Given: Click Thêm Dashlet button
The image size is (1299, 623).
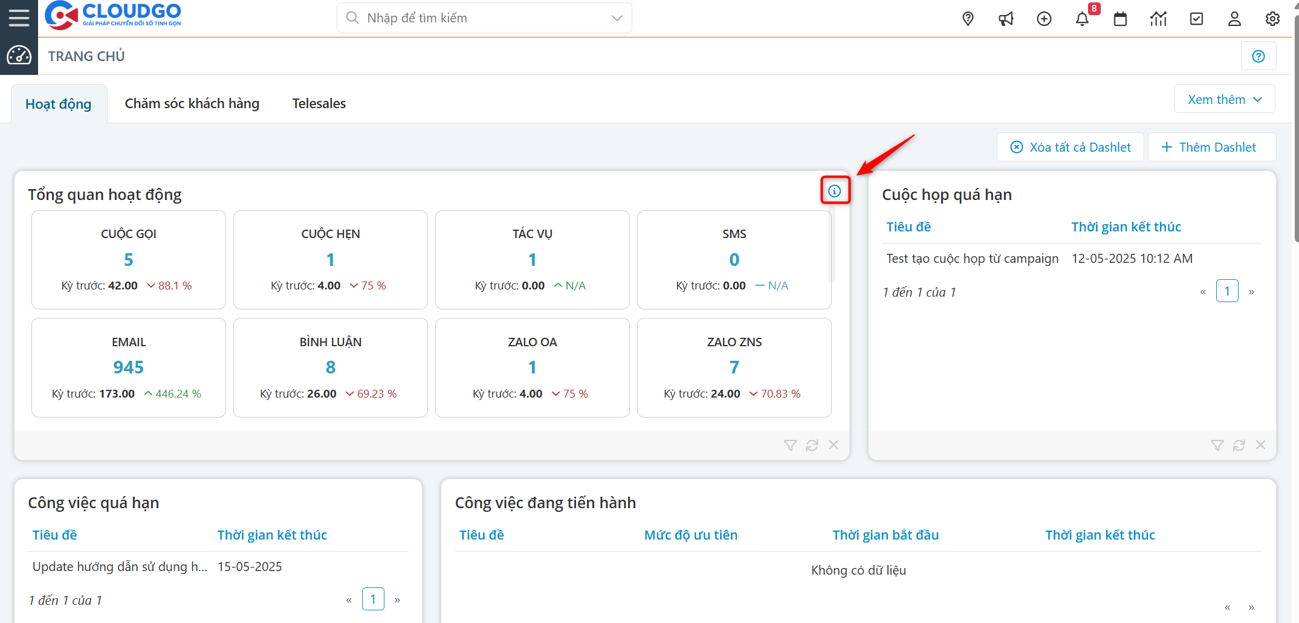Looking at the screenshot, I should pos(1211,147).
